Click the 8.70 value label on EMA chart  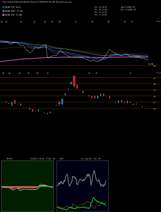pyautogui.click(x=151, y=64)
